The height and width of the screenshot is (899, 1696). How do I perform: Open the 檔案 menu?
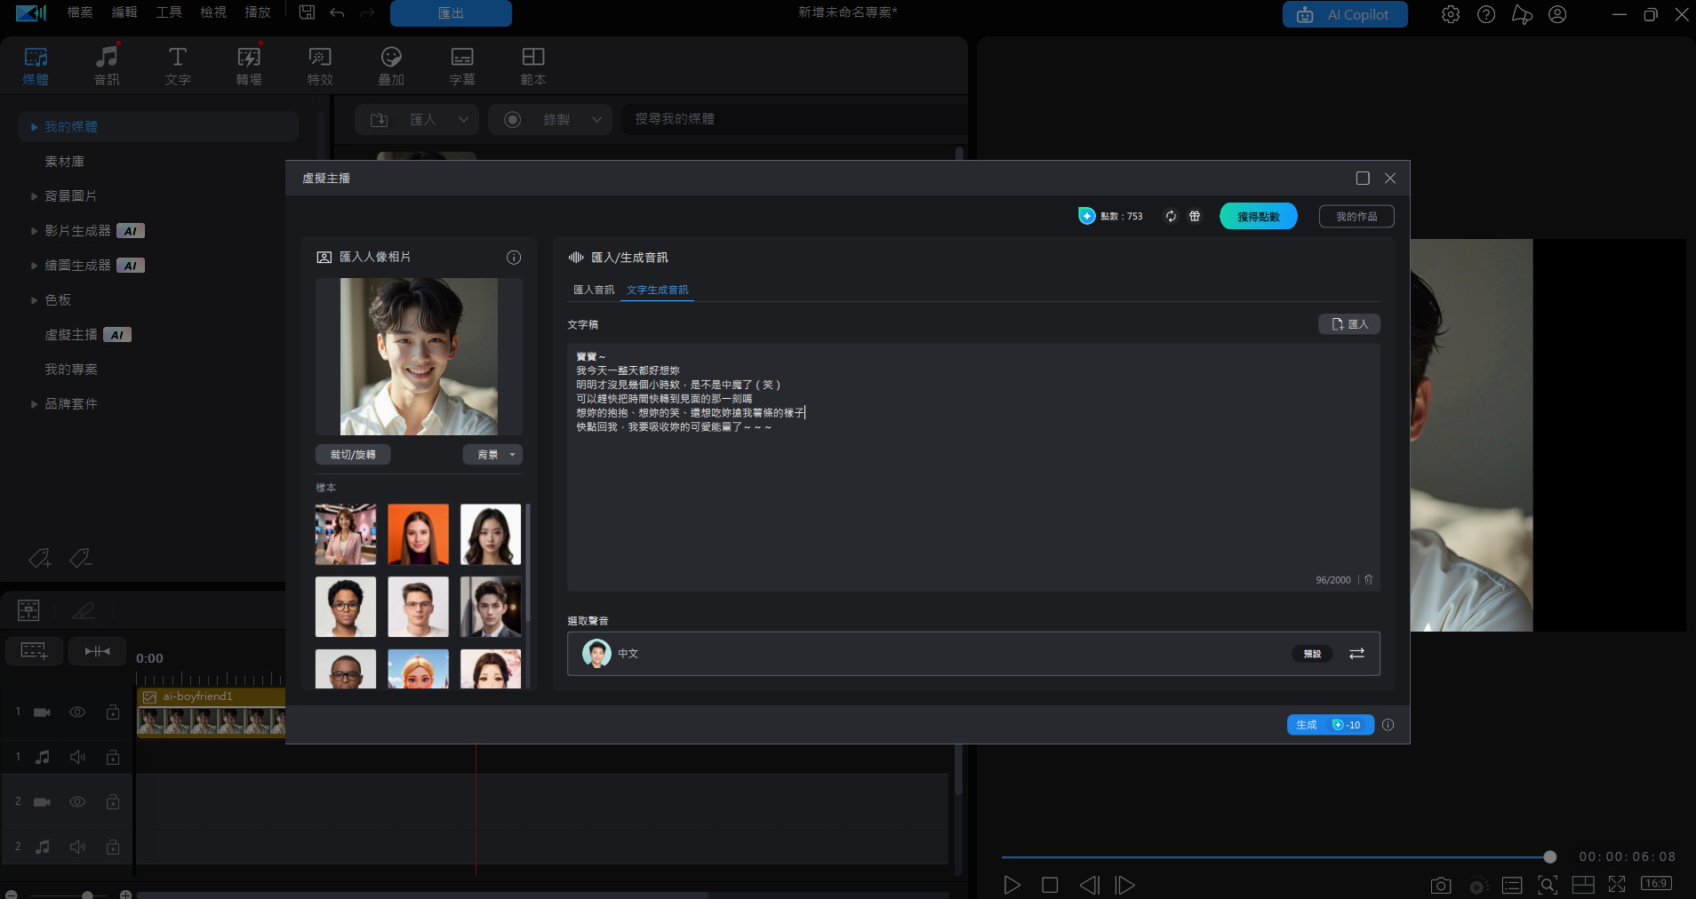[80, 12]
